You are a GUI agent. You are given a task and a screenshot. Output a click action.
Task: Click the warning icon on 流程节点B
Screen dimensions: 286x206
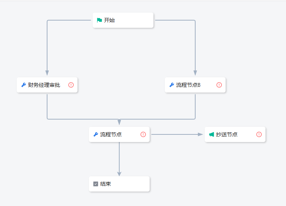click(219, 85)
